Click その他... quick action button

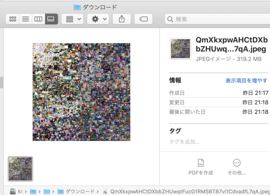coord(237,167)
